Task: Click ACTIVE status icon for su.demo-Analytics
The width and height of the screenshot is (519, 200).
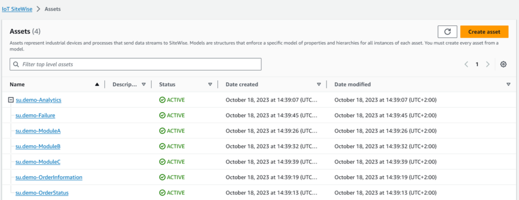Action: click(x=162, y=100)
